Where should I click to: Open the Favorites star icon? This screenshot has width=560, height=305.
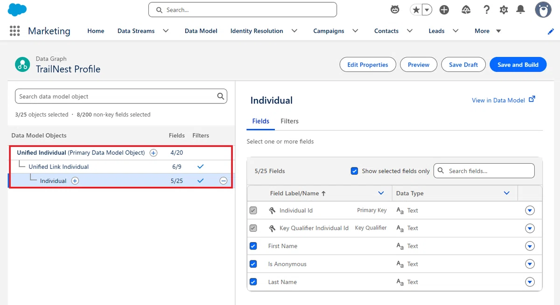[x=416, y=10]
